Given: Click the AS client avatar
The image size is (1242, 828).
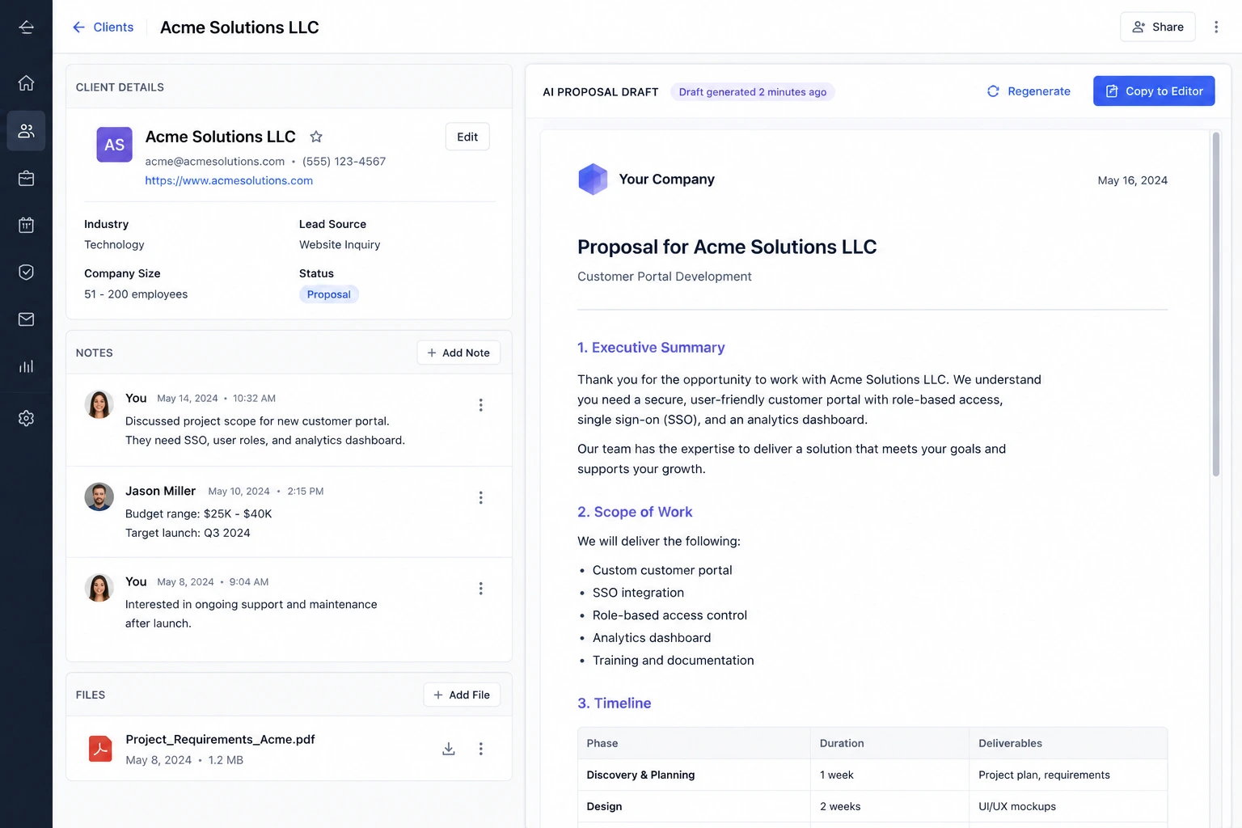Looking at the screenshot, I should tap(114, 145).
